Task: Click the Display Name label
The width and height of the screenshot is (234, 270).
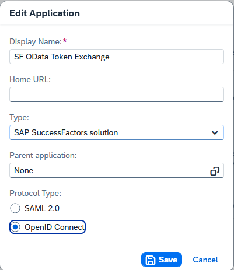Action: click(x=36, y=41)
